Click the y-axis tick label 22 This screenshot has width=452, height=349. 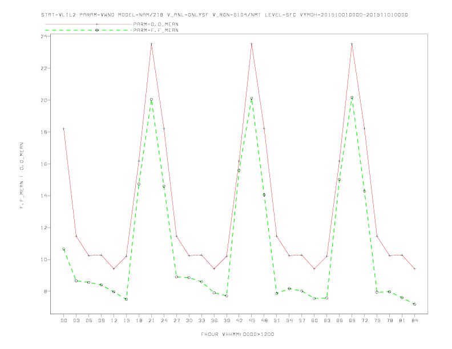pyautogui.click(x=44, y=68)
